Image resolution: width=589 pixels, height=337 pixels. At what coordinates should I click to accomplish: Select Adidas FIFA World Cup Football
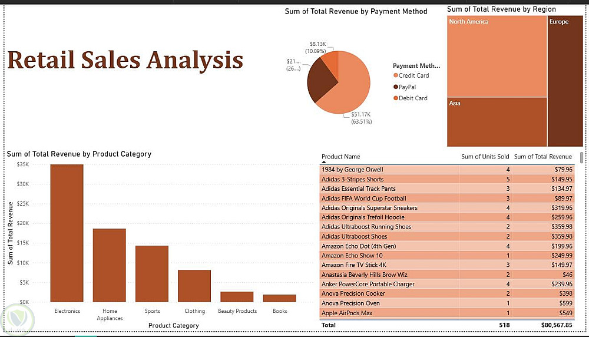click(x=447, y=199)
